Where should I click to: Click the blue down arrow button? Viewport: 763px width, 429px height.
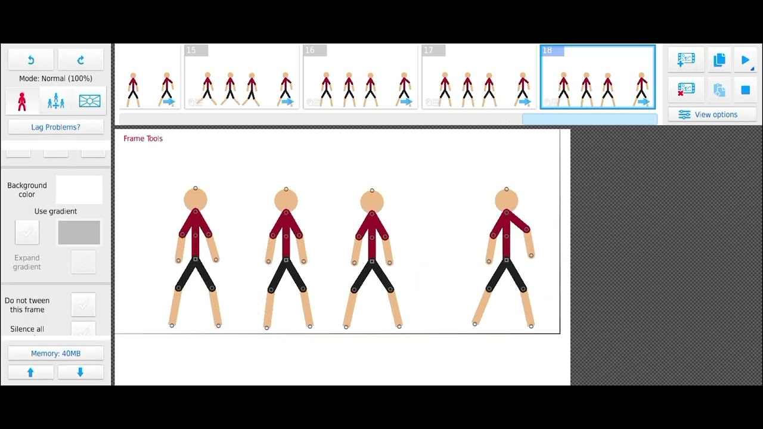coord(80,372)
